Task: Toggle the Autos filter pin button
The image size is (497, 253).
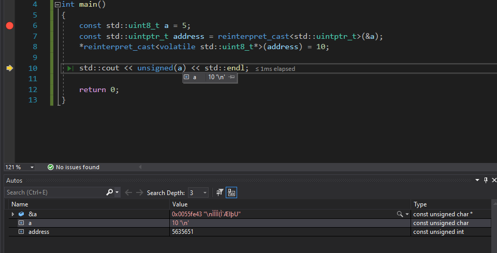Action: [x=220, y=192]
